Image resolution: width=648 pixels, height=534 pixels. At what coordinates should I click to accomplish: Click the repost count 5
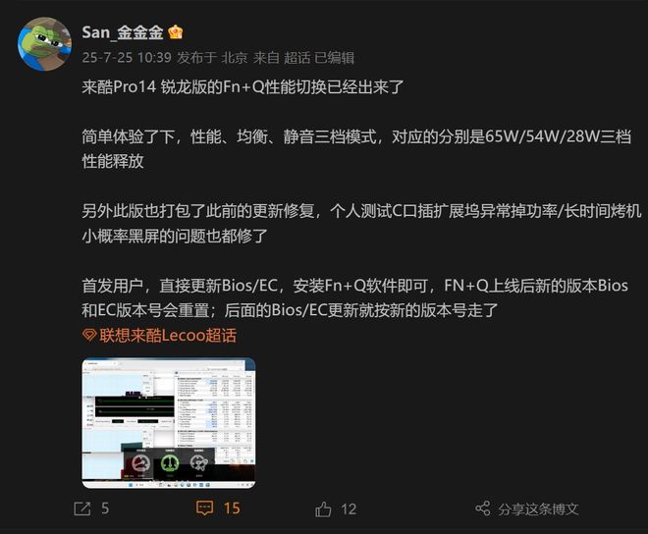(x=105, y=508)
